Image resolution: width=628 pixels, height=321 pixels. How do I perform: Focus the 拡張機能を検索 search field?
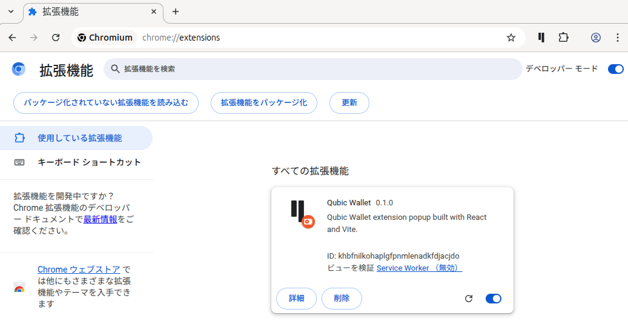click(315, 69)
